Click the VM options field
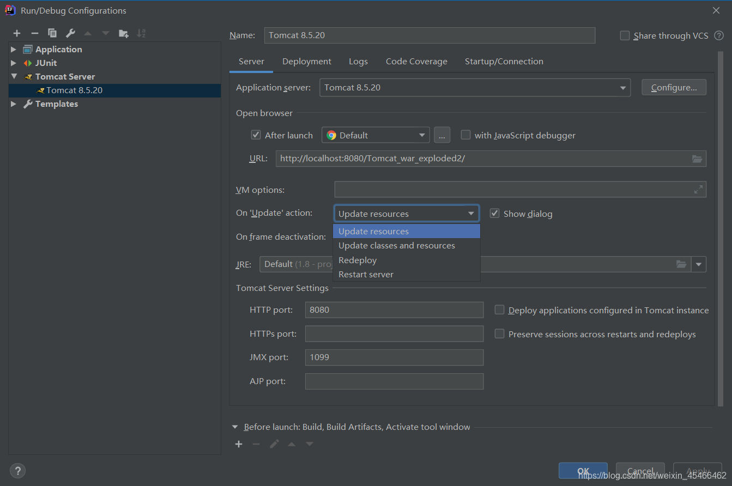The image size is (732, 486). pos(521,190)
